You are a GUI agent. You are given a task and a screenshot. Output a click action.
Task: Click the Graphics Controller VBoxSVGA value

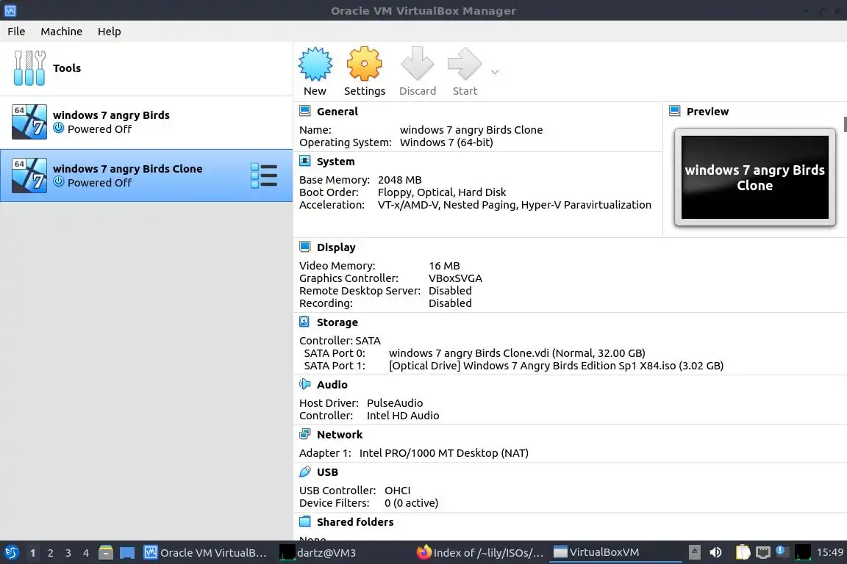click(x=455, y=278)
